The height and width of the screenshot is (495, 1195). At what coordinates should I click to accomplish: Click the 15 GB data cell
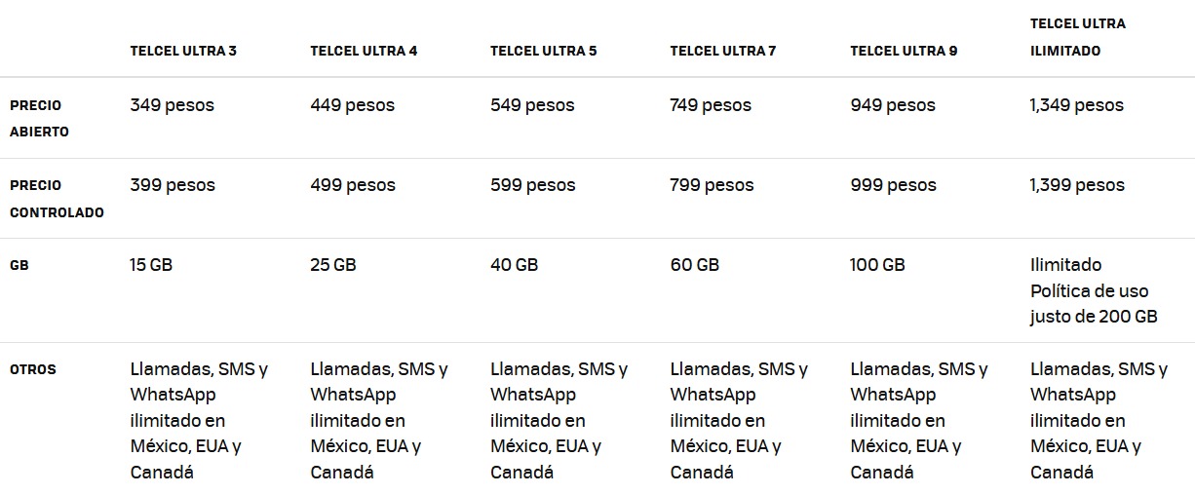[151, 264]
